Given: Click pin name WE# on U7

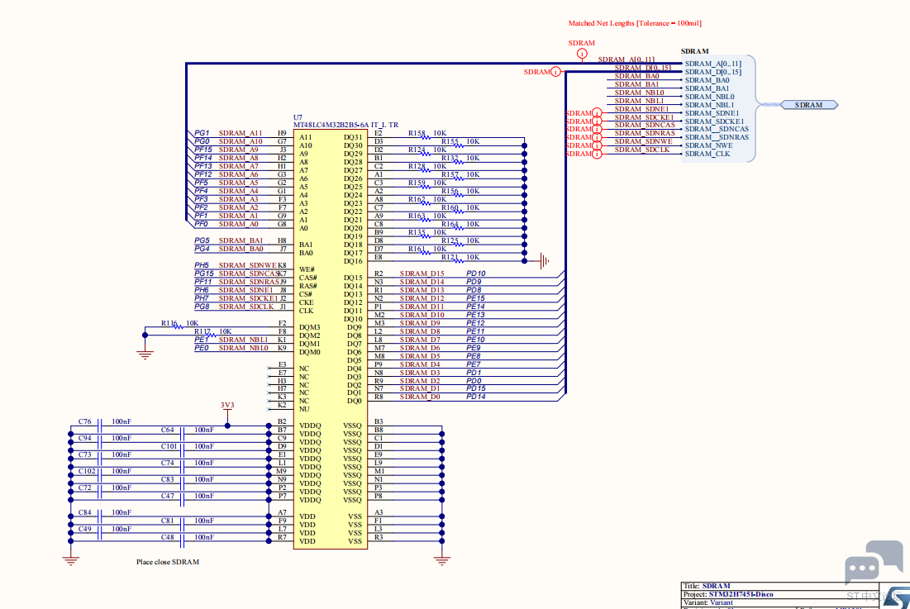Looking at the screenshot, I should (307, 269).
